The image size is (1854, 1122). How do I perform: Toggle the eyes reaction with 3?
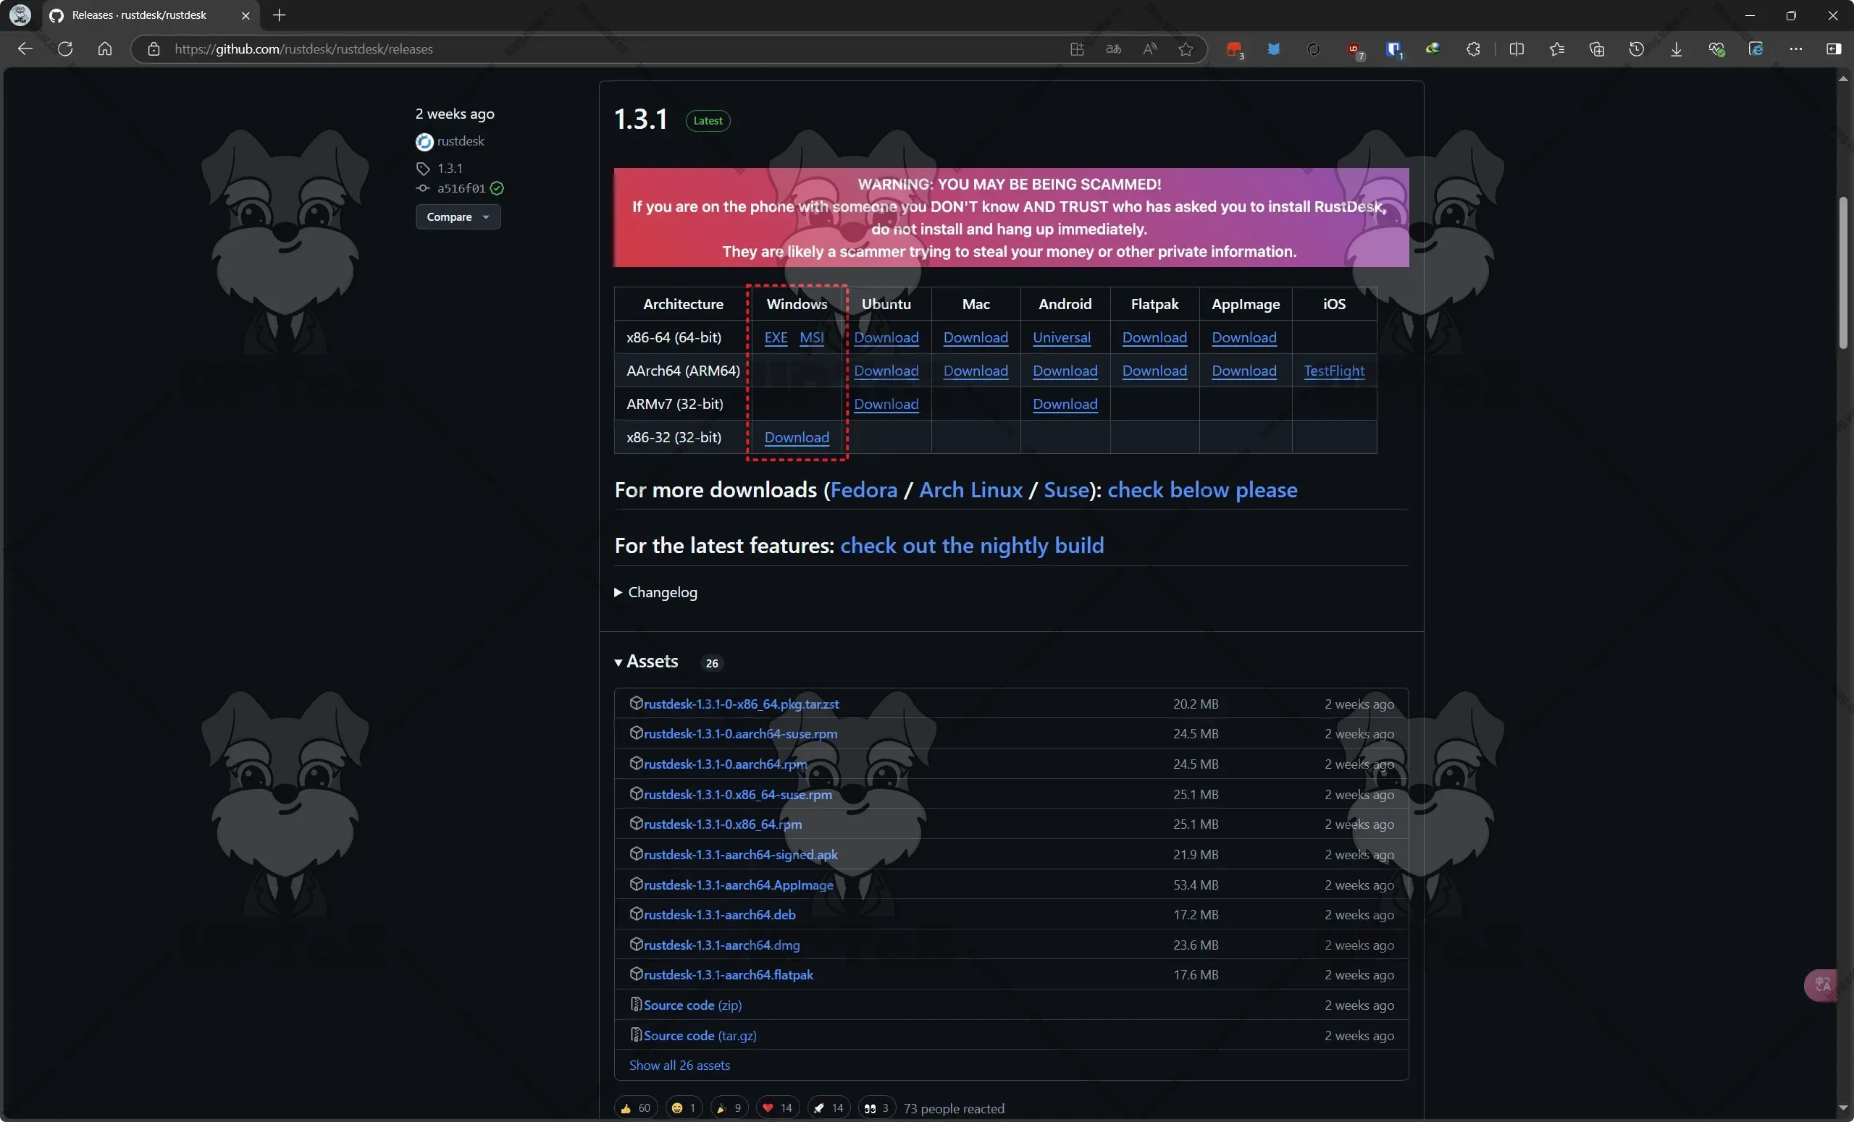pyautogui.click(x=876, y=1108)
